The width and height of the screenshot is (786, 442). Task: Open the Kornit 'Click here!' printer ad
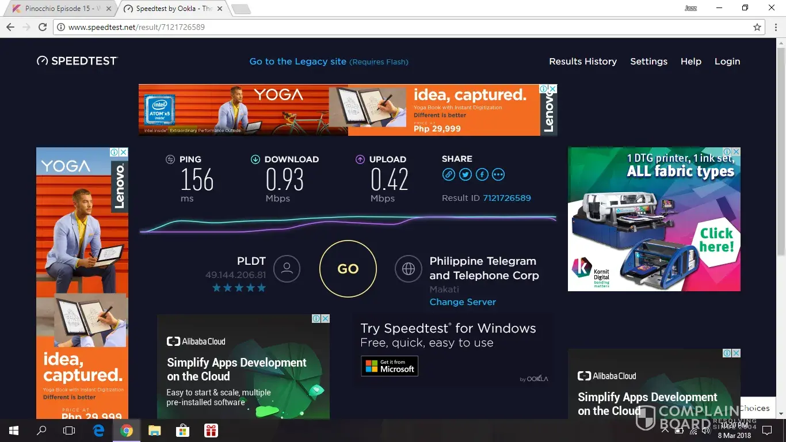click(654, 219)
